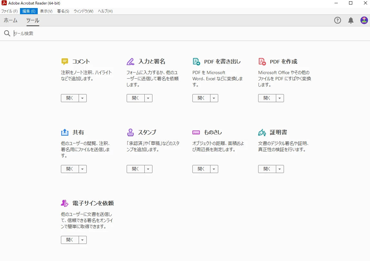This screenshot has width=370, height=261.
Task: Open the ファイル(F) menu
Action: (x=9, y=11)
